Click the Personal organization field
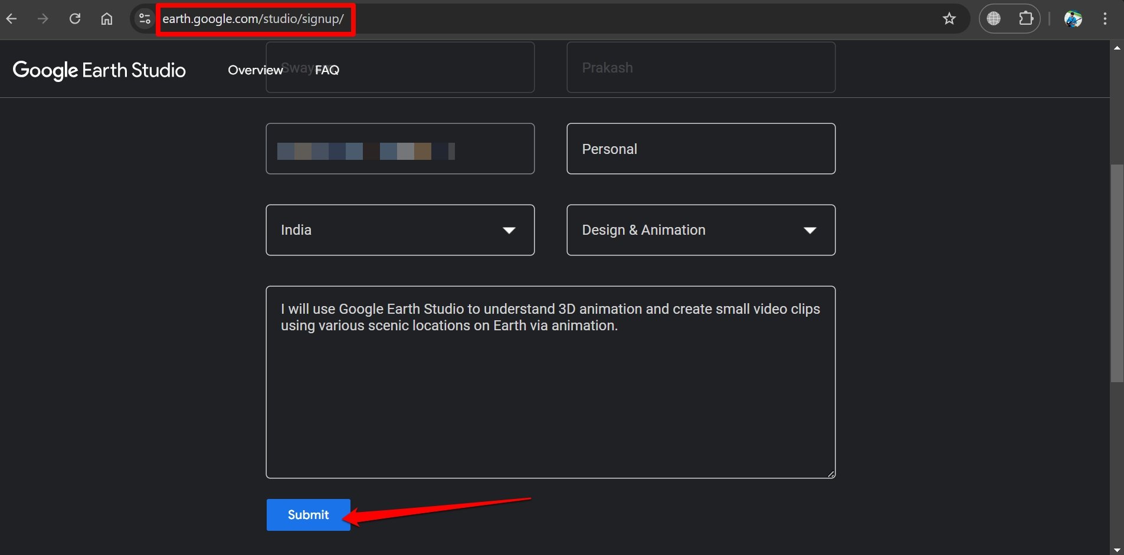The image size is (1124, 555). [x=701, y=149]
